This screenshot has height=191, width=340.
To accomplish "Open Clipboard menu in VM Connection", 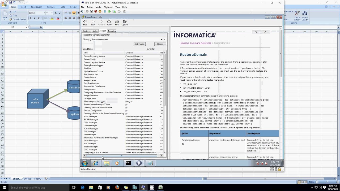I will 108,7.
